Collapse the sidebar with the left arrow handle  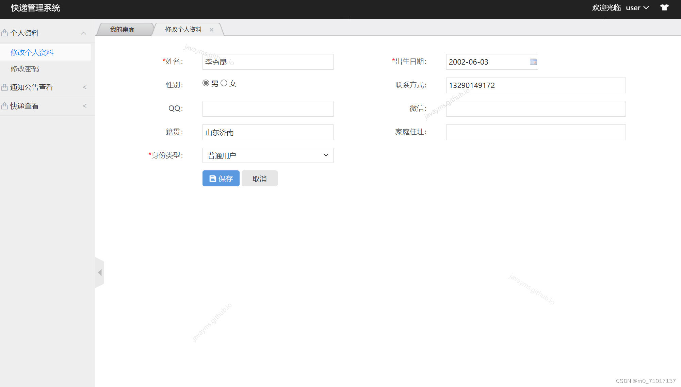coord(100,272)
